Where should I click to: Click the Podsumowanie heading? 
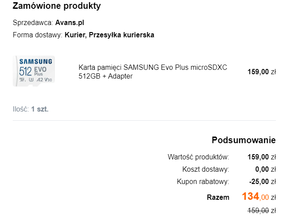[243, 140]
